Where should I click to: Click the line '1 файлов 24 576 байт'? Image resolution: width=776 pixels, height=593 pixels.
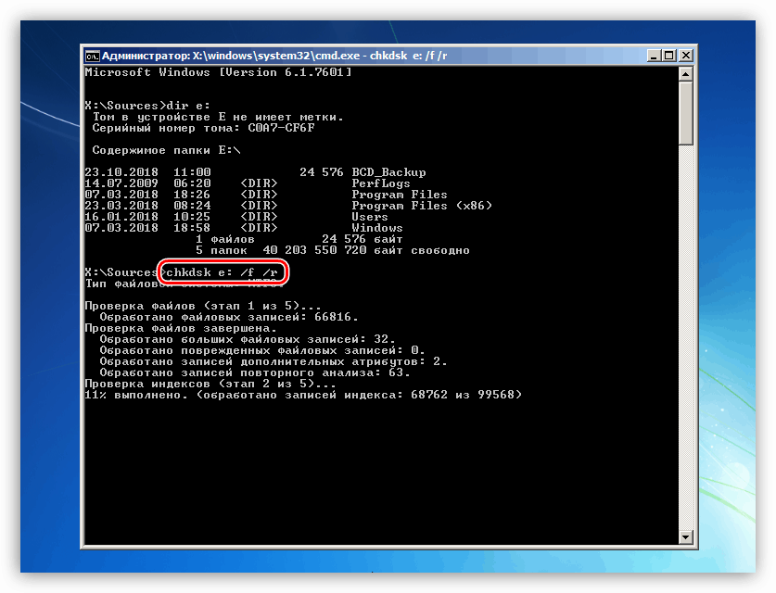(x=299, y=239)
